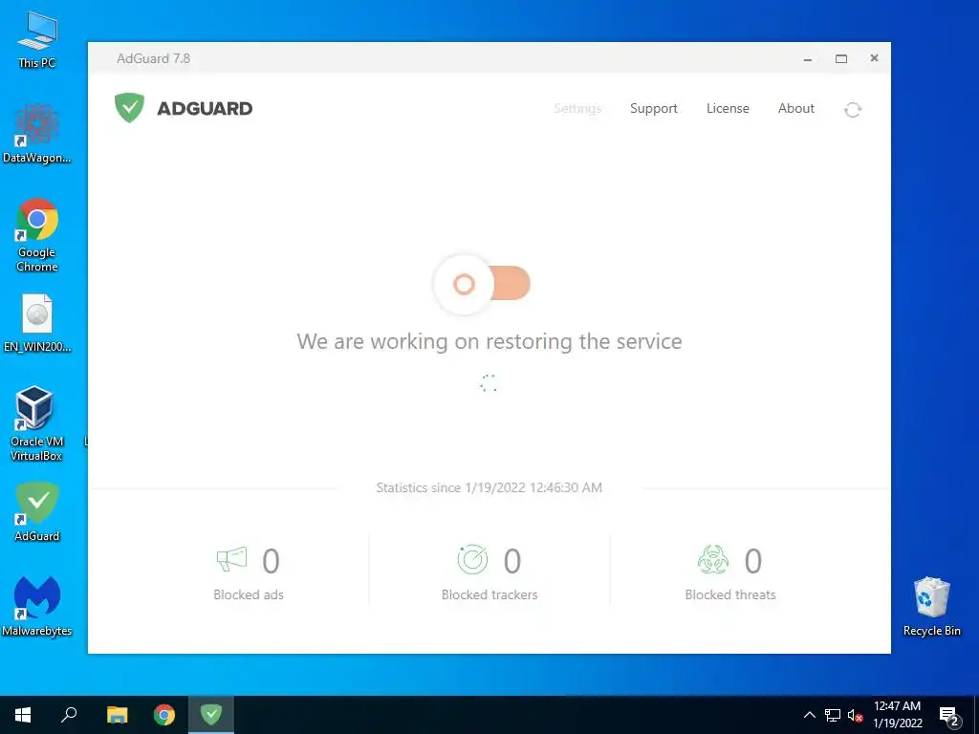Click the Blocked trackers radar icon
The height and width of the screenshot is (734, 979).
coord(472,559)
